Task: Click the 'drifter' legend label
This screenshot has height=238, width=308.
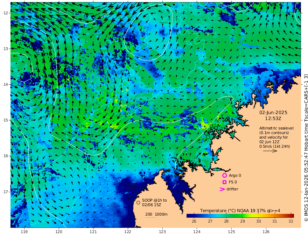Action: coord(232,189)
